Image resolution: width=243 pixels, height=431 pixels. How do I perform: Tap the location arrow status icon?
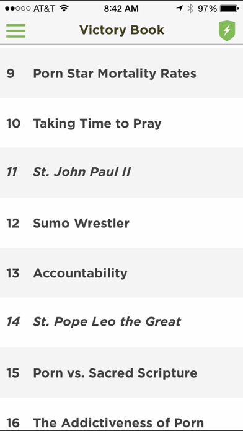[180, 9]
